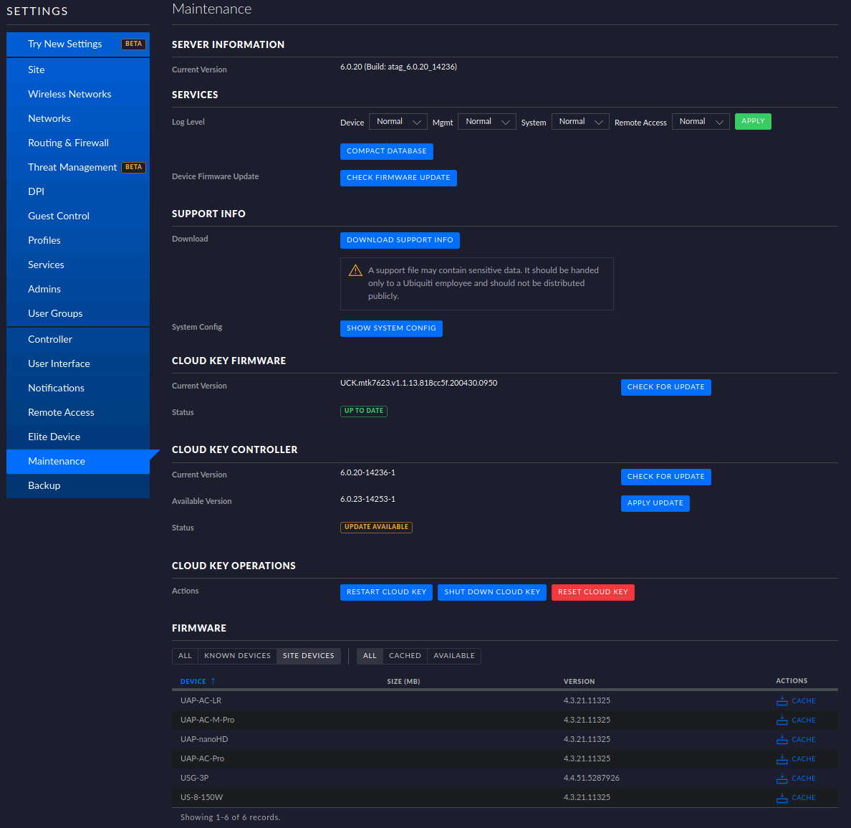Open the Mgmt log level dropdown
The height and width of the screenshot is (828, 851).
[x=487, y=122]
